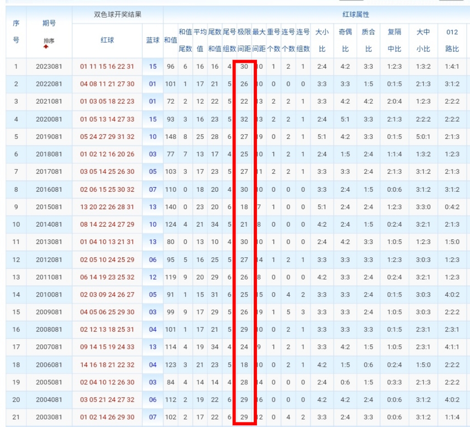470x427 pixels.
Task: Click 极限间距 value 24 in row 2007081
Action: 244,347
